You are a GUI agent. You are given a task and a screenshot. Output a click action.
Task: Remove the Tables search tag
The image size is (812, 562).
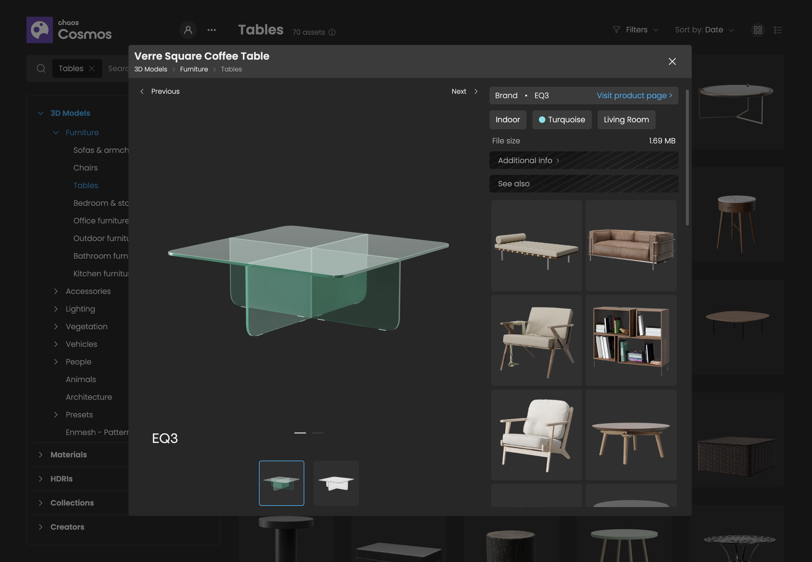(x=92, y=68)
